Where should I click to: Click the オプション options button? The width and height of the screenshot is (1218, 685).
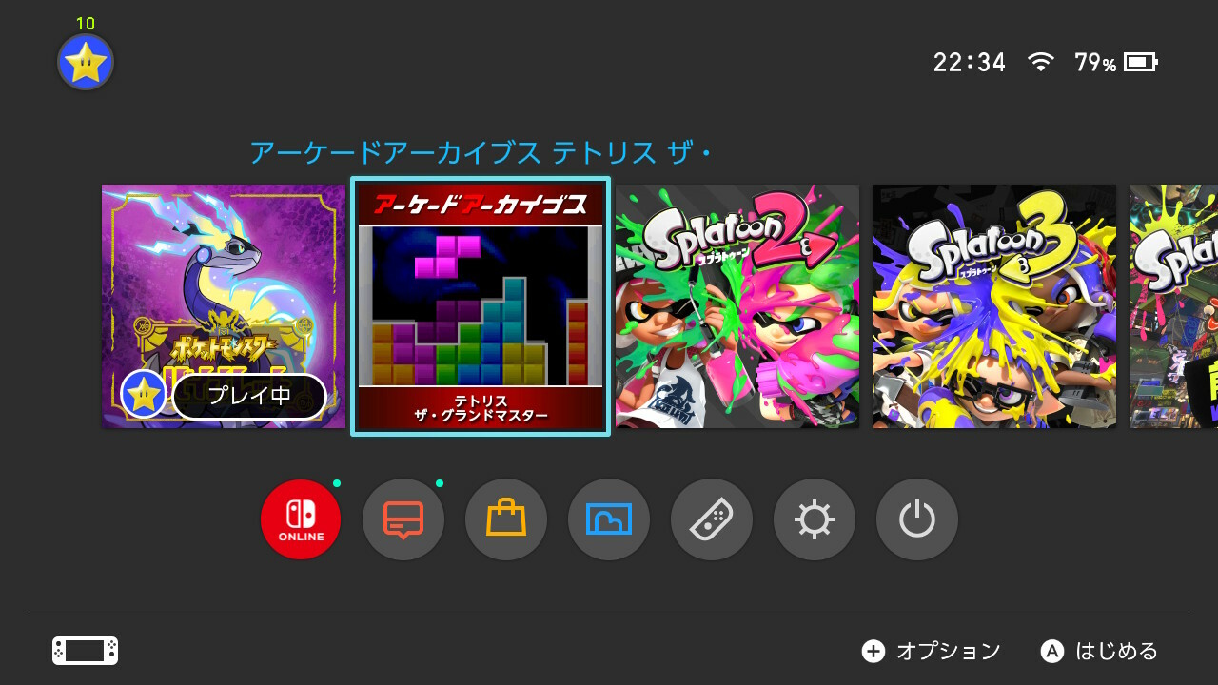coord(932,651)
